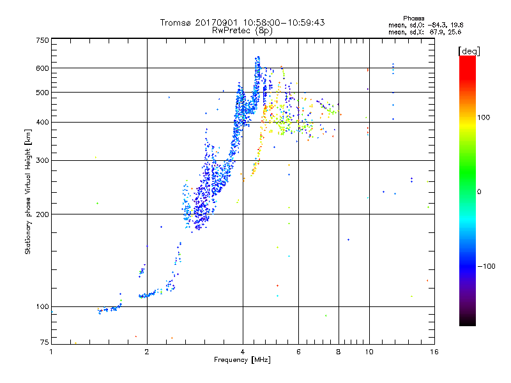Image resolution: width=511 pixels, height=383 pixels.
Task: Click the x-axis tick label '6'
Action: pos(298,352)
